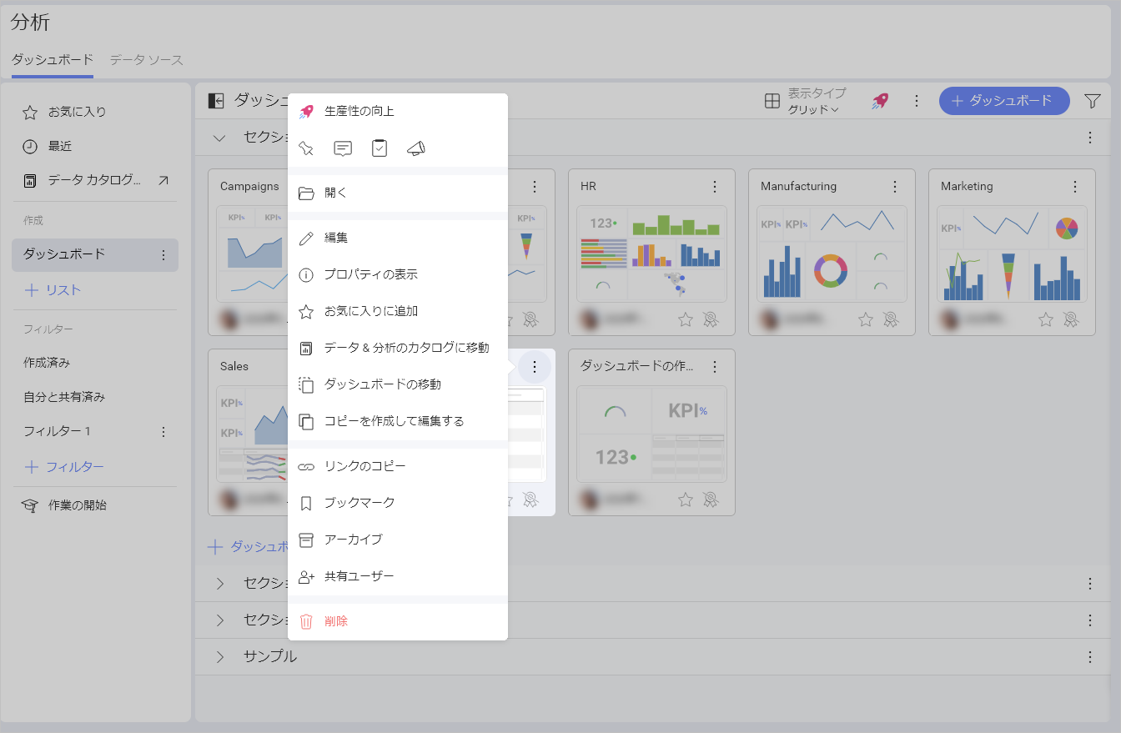
Task: Choose 共有ユーザー in the context menu
Action: click(x=398, y=577)
